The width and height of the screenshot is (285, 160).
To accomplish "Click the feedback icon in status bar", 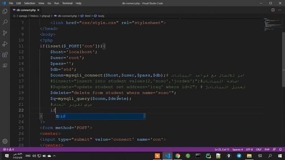I will [274, 149].
